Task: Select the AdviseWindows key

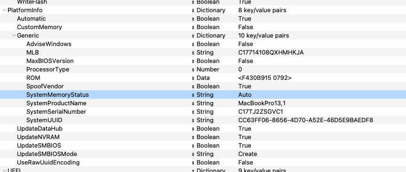Action: point(49,44)
